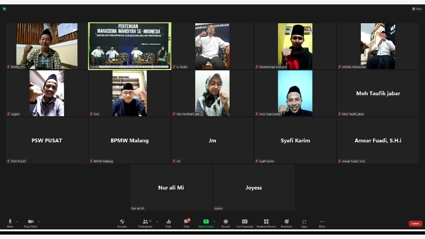This screenshot has height=239, width=425.
Task: Open the Polls icon
Action: 168,223
